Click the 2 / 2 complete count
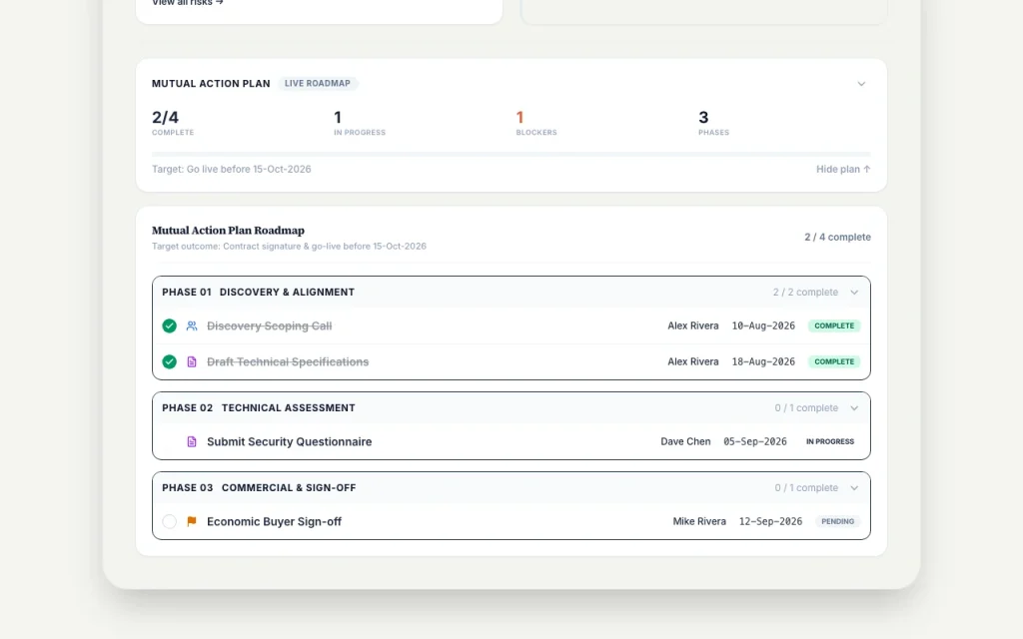 805,293
